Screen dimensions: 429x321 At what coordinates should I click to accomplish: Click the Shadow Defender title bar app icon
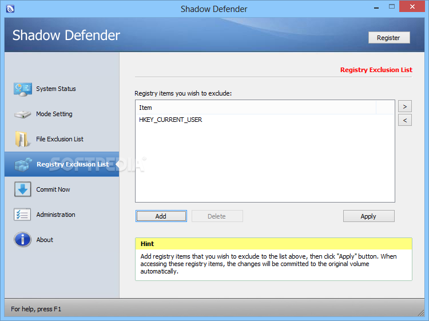(x=10, y=9)
